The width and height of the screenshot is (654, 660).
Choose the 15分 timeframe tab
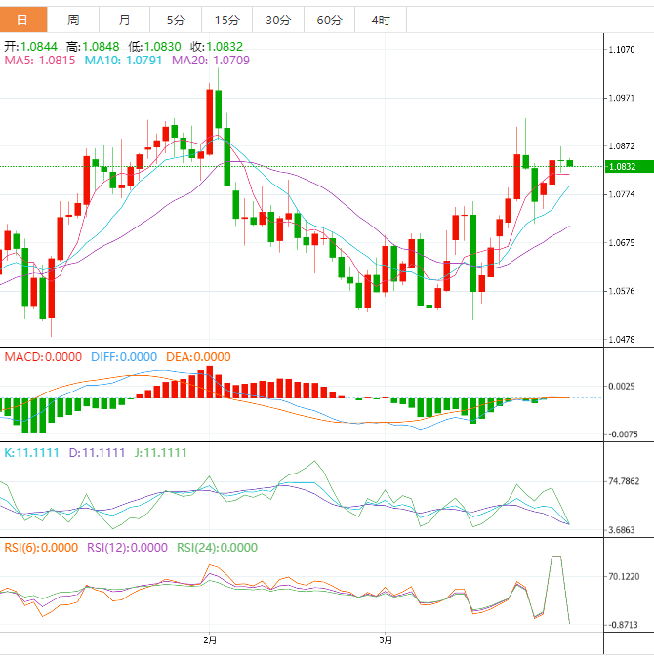click(x=226, y=20)
